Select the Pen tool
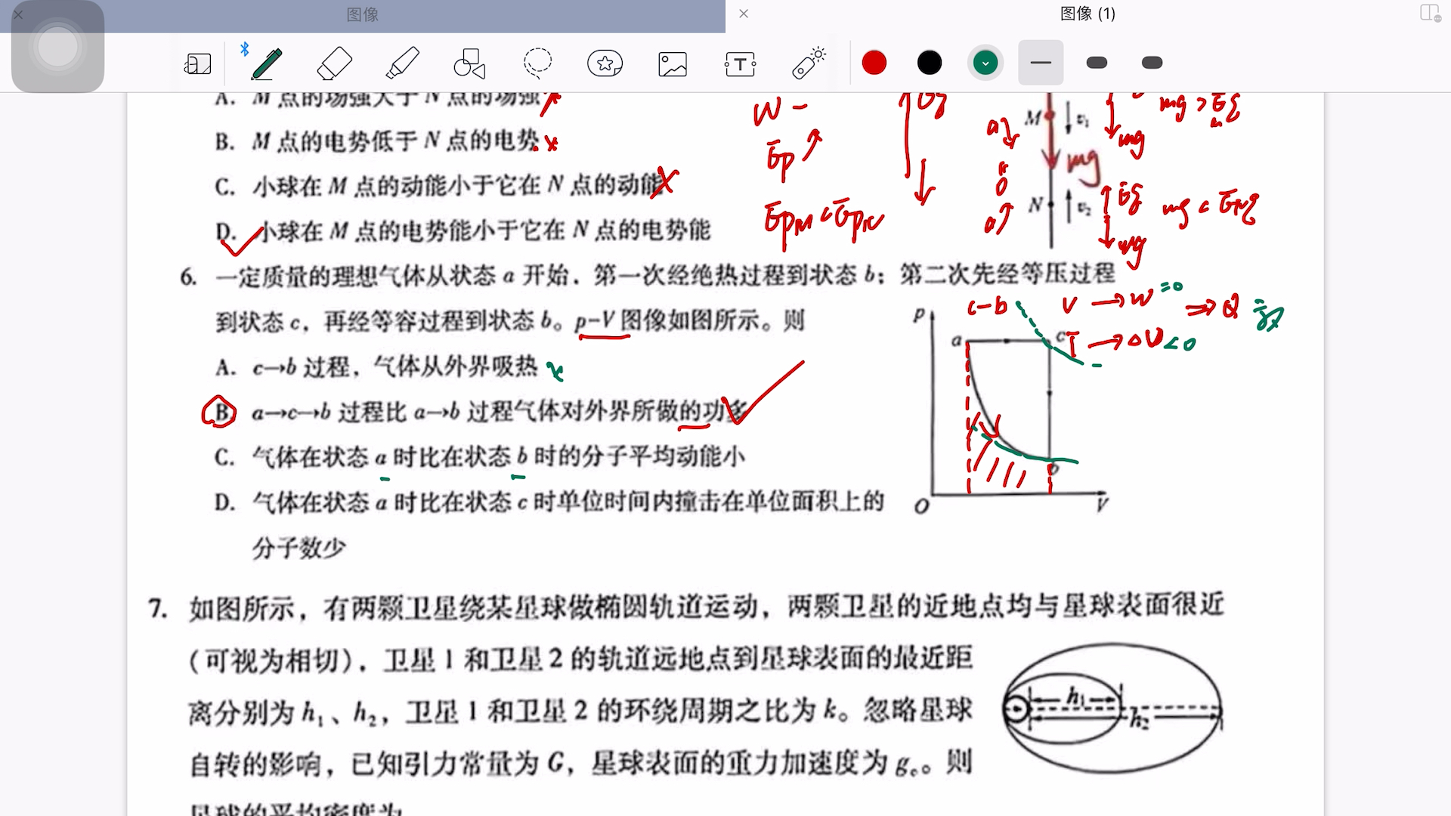 point(266,63)
